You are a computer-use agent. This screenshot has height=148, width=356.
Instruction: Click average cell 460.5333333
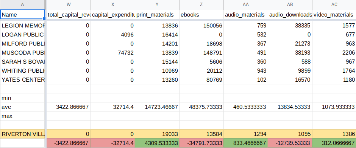246,107
